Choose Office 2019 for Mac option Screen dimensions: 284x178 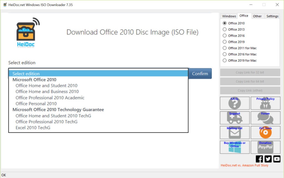[240, 60]
